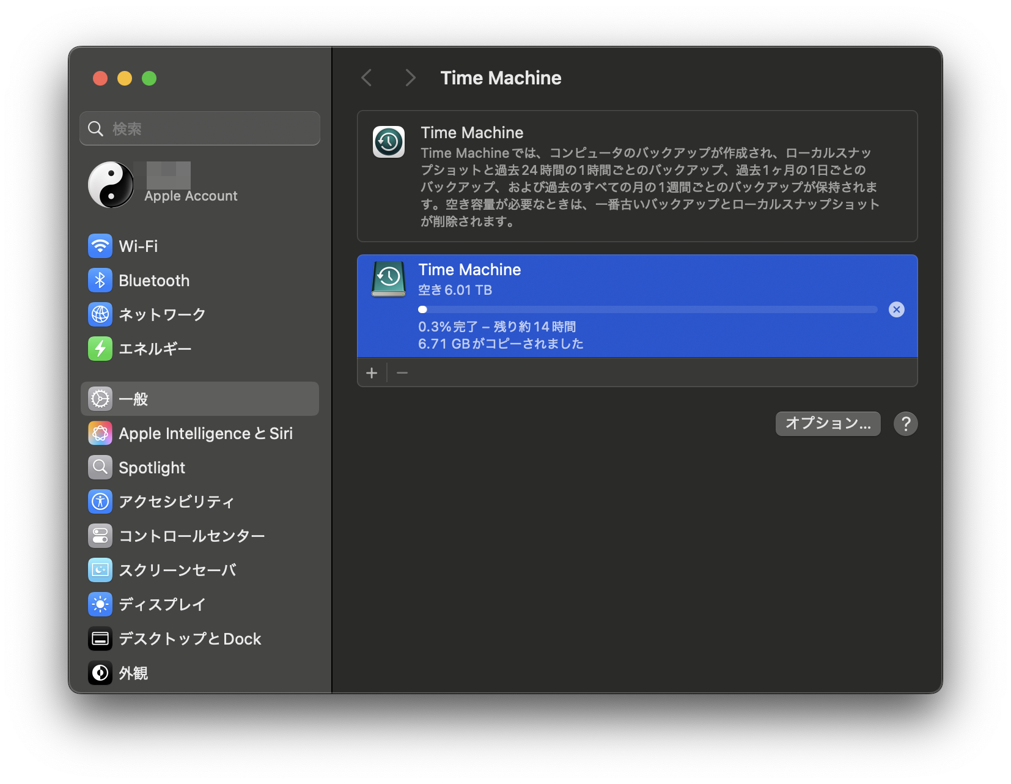Open コントロールセンター icon in sidebar
Image resolution: width=1011 pixels, height=784 pixels.
[100, 536]
